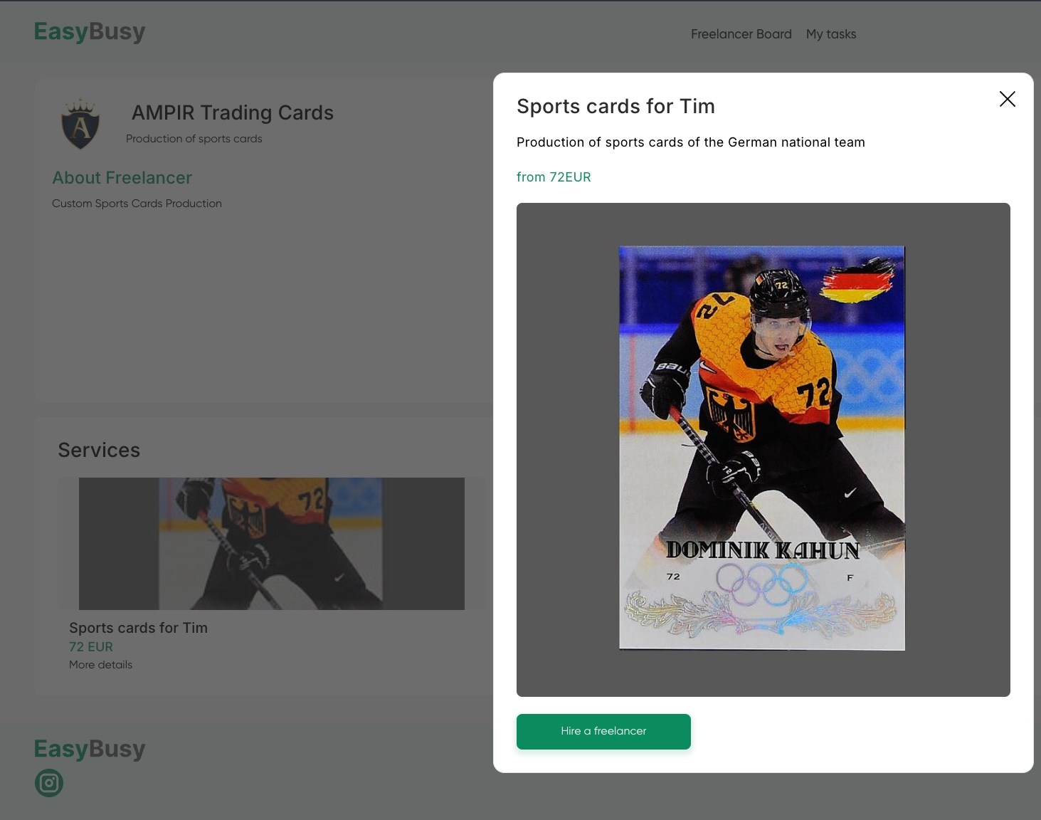The height and width of the screenshot is (820, 1041).
Task: Click the About Freelancer heading
Action: [x=122, y=178]
